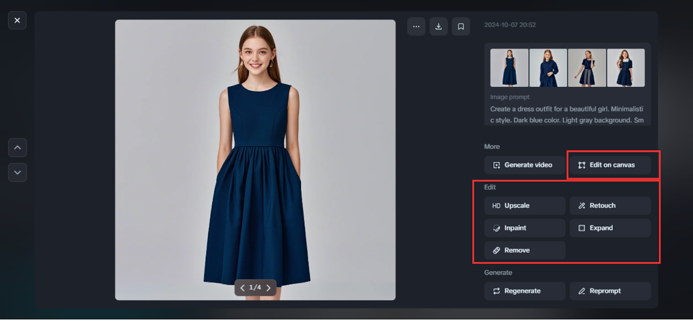Click the 1/4 page counter
This screenshot has width=693, height=322.
255,287
